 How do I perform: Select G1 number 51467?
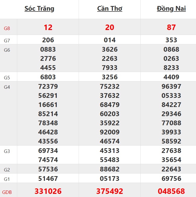(x=48, y=179)
